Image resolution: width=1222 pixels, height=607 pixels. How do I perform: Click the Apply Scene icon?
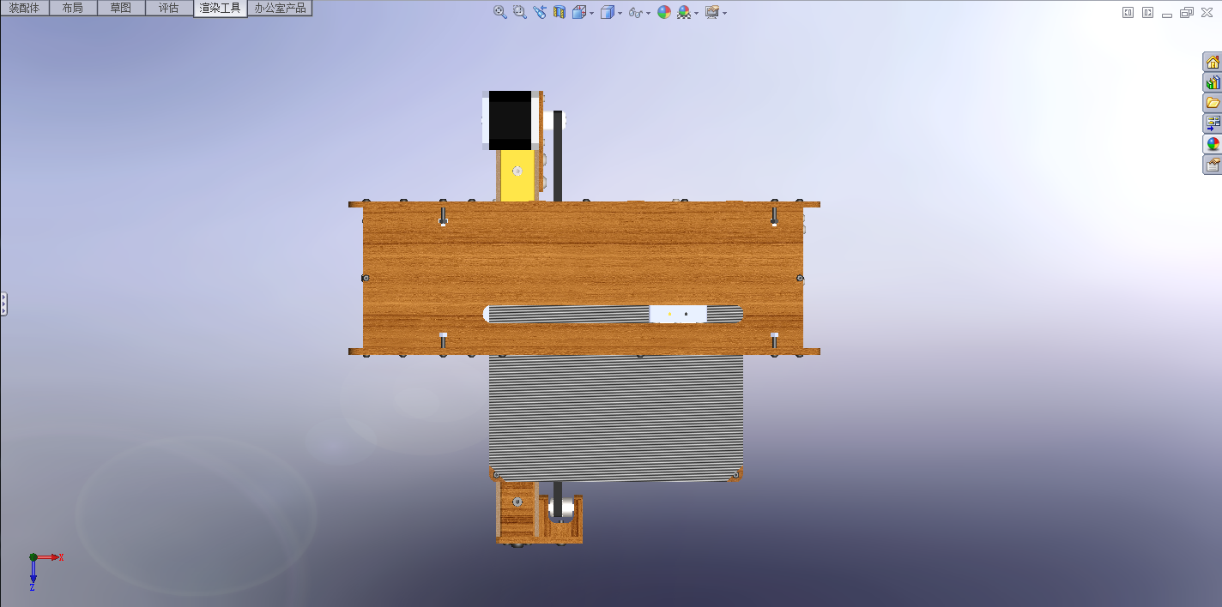(684, 12)
